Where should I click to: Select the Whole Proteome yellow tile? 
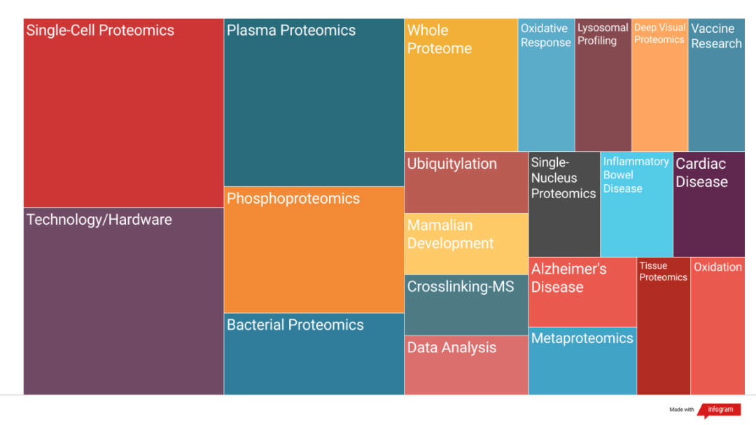[461, 85]
